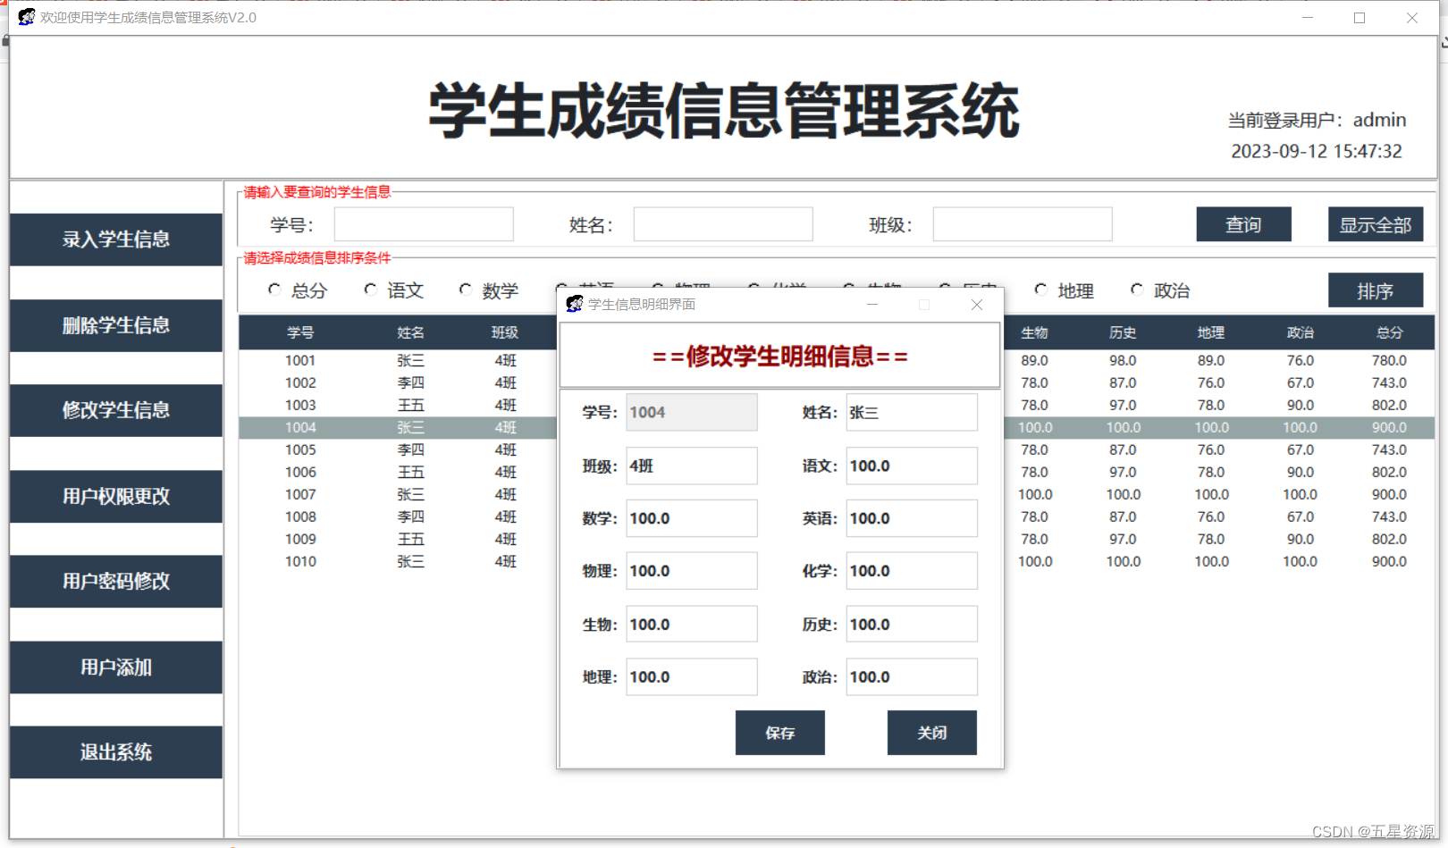
Task: Open 修改学生信息 from the sidebar
Action: point(115,410)
